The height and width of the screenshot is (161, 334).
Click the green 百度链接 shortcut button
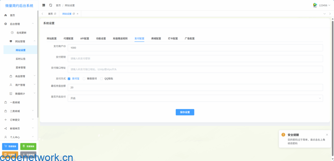(28, 146)
